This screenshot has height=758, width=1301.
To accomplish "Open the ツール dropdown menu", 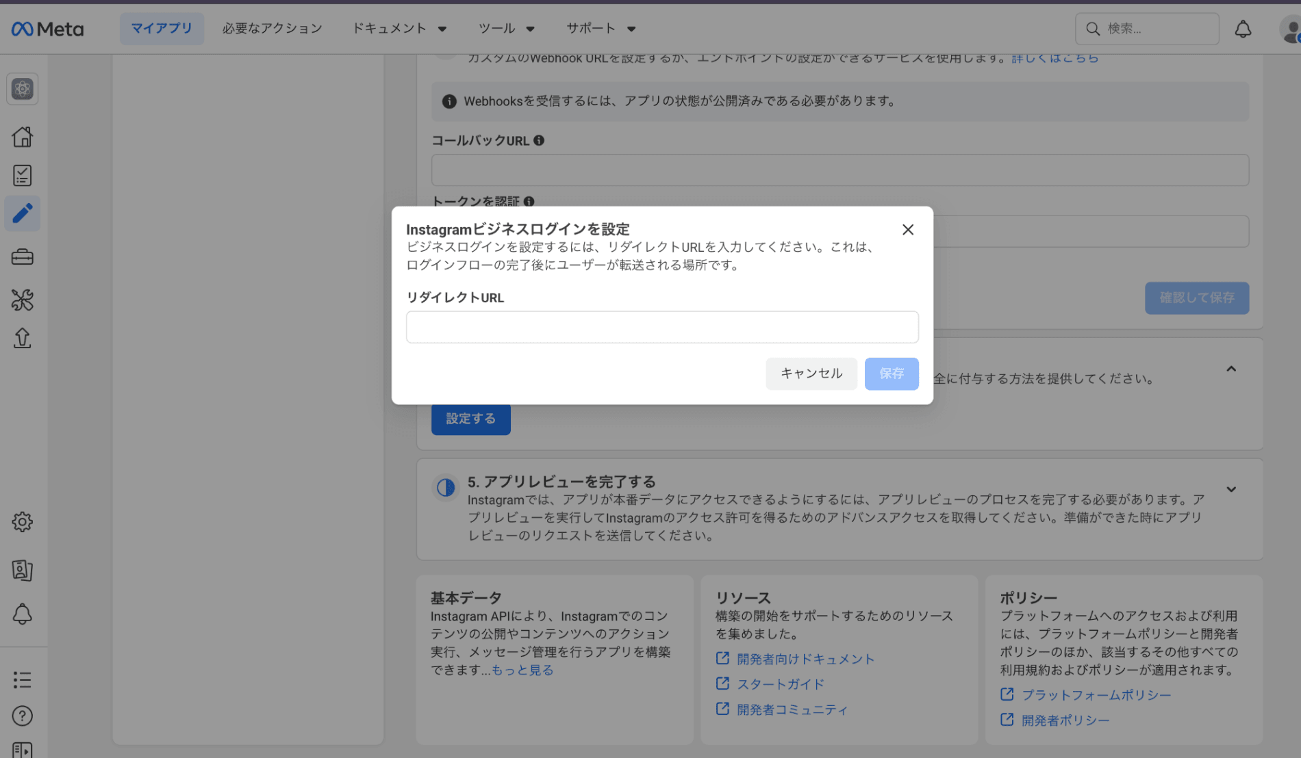I will coord(506,29).
